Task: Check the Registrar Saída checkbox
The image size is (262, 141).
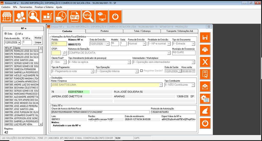Action: pyautogui.click(x=141, y=71)
